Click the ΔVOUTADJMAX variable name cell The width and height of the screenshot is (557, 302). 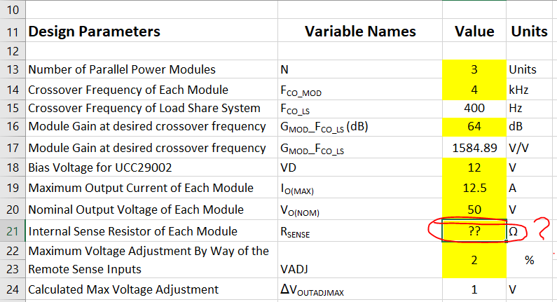click(x=360, y=289)
